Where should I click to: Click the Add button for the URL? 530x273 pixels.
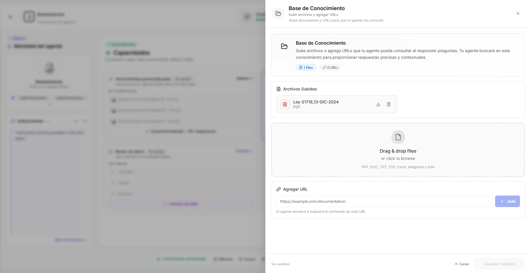(508, 201)
